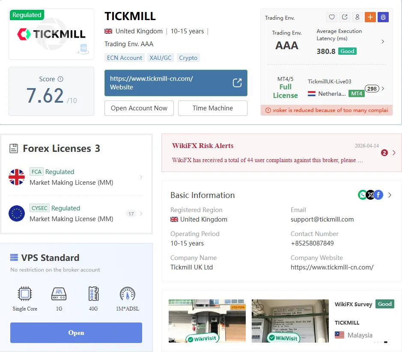Click the user profile icon button
Viewport: 402px width, 352px height.
[357, 17]
